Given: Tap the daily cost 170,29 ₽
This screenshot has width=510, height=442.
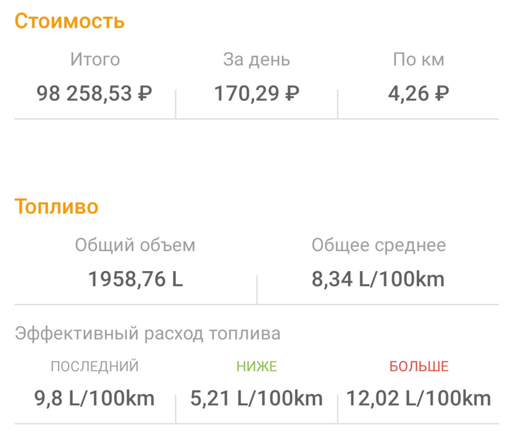Looking at the screenshot, I should click(x=257, y=94).
